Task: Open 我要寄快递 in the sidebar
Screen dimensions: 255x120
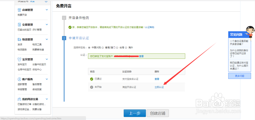Action: coord(38,50)
